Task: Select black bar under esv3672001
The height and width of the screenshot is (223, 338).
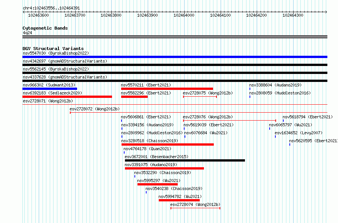Action: pyautogui.click(x=185, y=160)
